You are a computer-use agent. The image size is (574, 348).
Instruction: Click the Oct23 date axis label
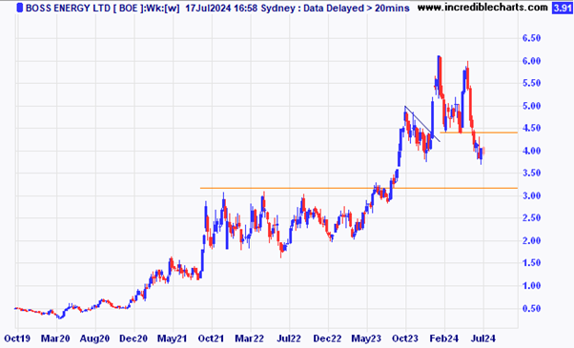tap(405, 338)
